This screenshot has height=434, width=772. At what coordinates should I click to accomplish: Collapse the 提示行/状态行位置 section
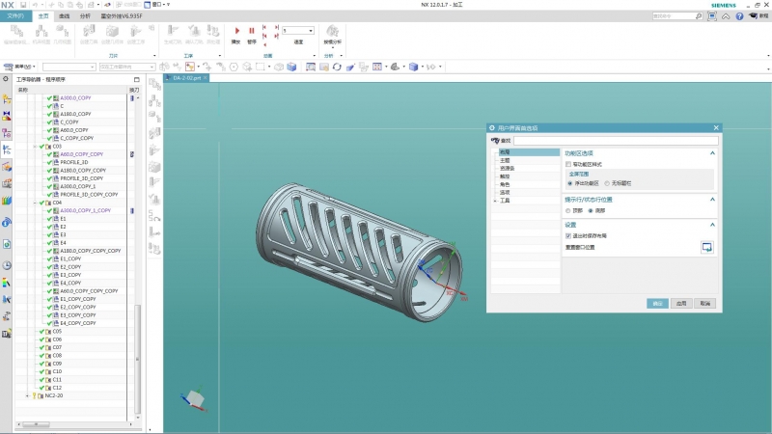point(712,200)
